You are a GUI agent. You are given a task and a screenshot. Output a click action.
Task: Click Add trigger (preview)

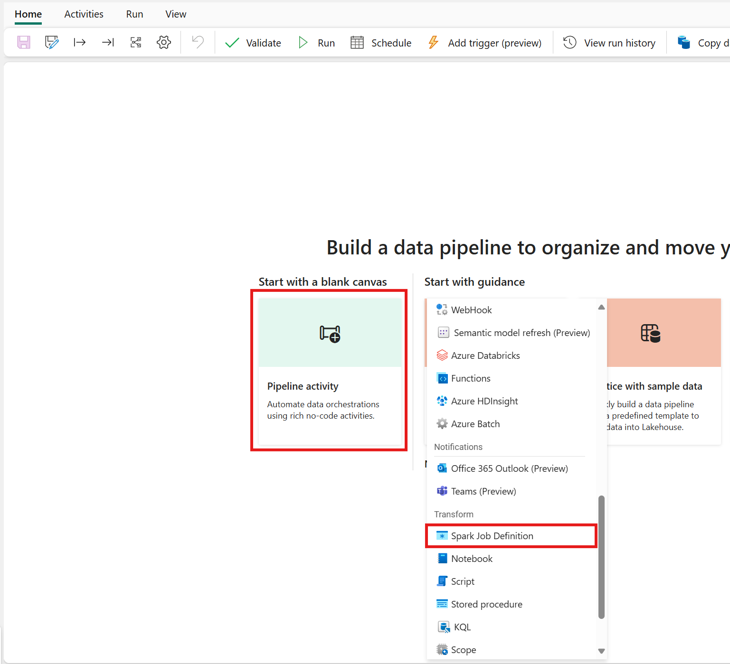point(484,43)
